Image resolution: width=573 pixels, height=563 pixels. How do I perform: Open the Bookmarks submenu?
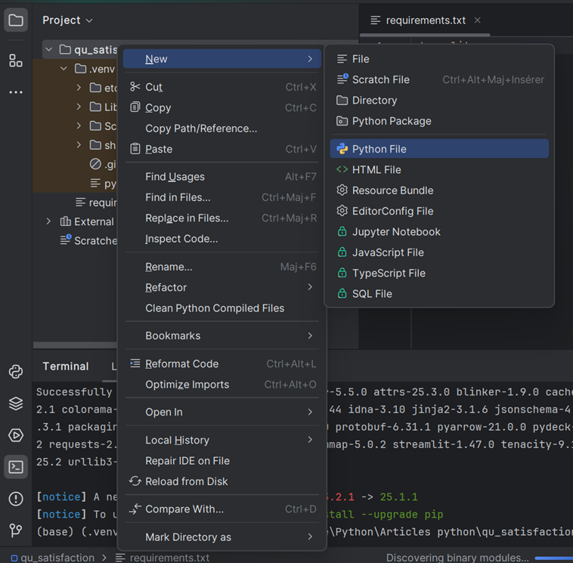221,336
